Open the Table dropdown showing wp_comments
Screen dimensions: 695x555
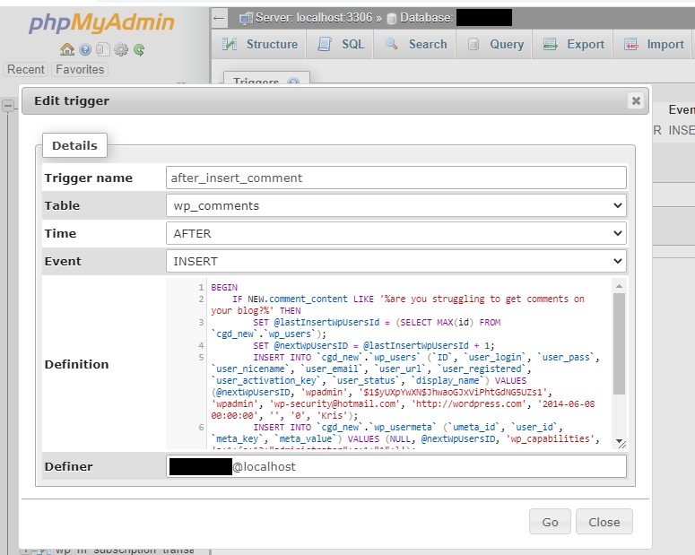click(396, 205)
